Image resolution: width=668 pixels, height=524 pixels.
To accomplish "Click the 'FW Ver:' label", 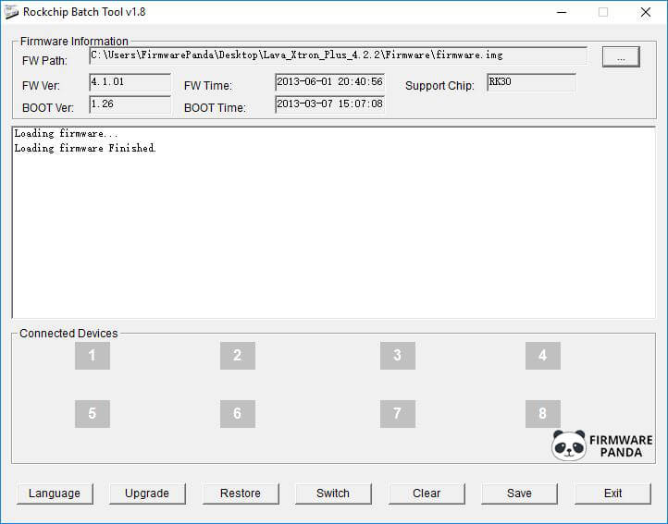I will coord(41,86).
